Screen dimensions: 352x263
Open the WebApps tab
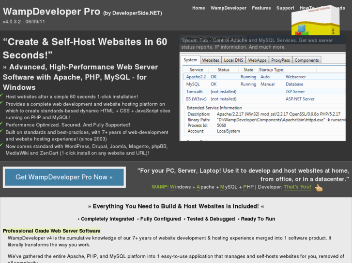[257, 60]
